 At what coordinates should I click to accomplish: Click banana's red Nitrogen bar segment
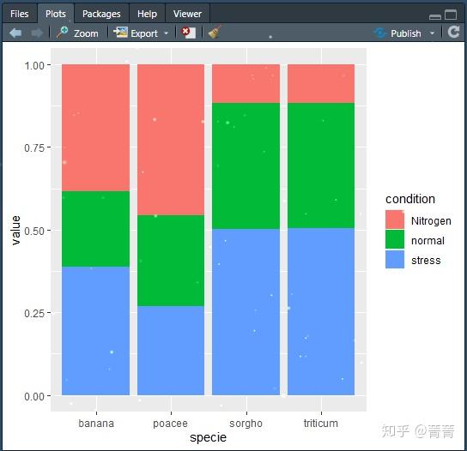95,128
